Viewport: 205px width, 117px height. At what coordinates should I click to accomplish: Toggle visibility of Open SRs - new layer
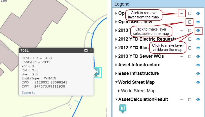point(198,22)
